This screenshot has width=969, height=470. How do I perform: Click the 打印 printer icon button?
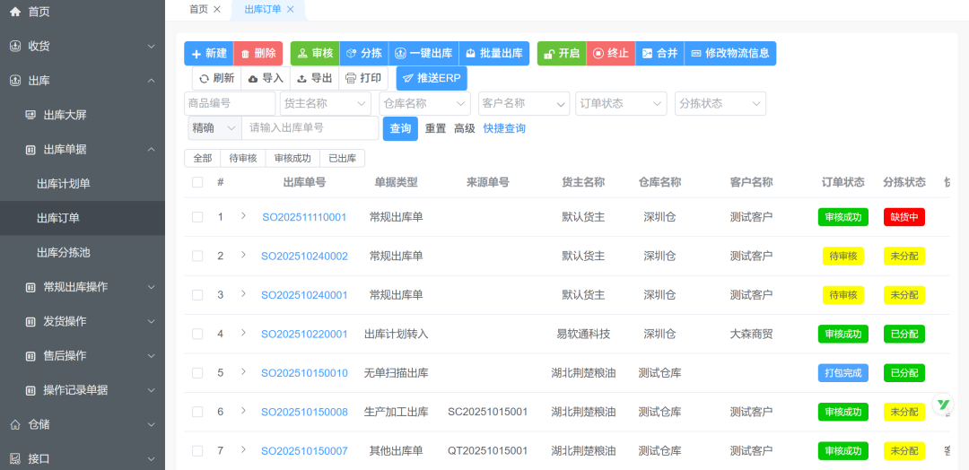(x=363, y=79)
